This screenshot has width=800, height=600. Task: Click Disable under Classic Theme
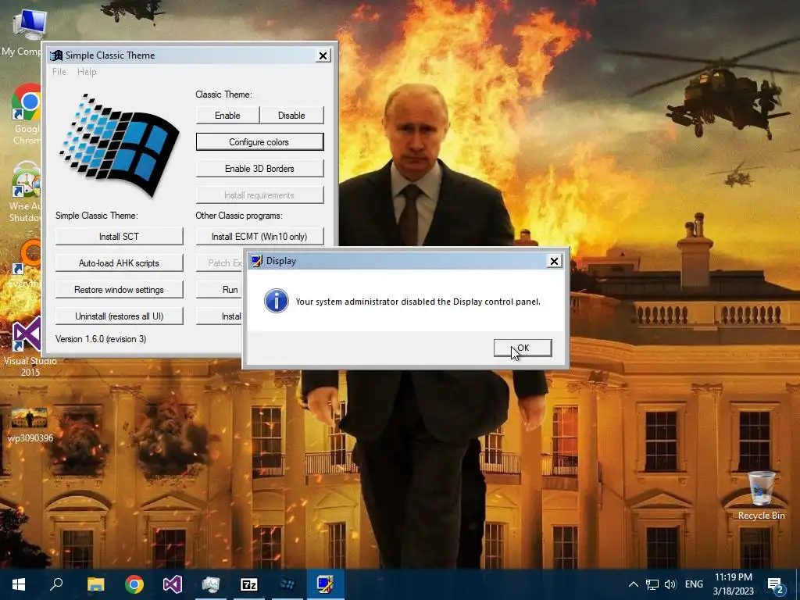pyautogui.click(x=291, y=116)
